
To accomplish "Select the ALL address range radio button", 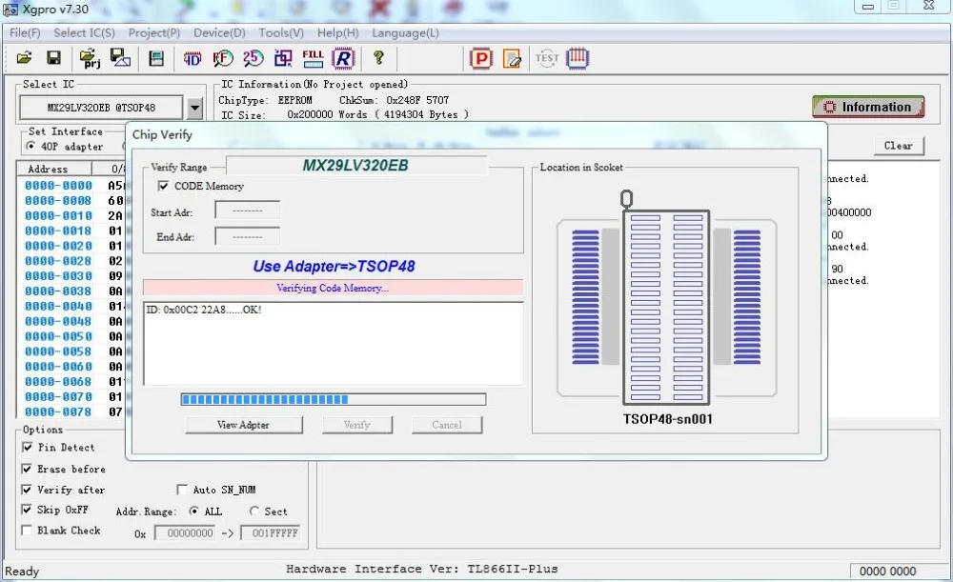I will pyautogui.click(x=193, y=511).
